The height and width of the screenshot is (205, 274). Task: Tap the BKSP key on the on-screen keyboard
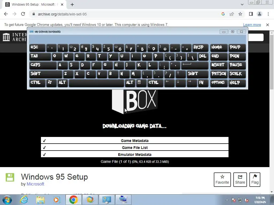(x=200, y=48)
